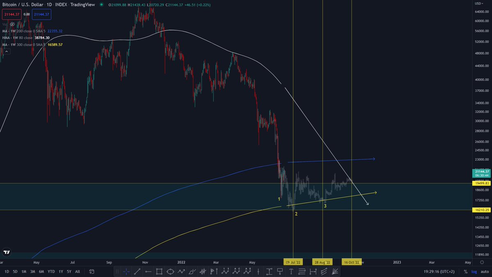Select MA 1W 300 close indicator legend

pyautogui.click(x=24, y=44)
